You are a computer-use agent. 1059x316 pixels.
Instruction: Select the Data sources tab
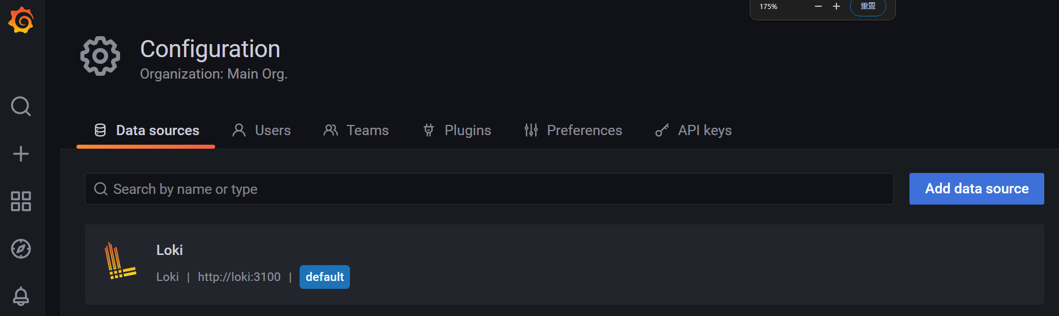pos(146,131)
